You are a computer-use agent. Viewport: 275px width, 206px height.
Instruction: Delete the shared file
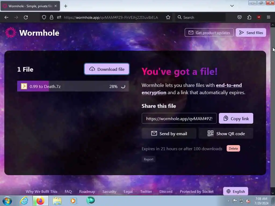point(233,148)
